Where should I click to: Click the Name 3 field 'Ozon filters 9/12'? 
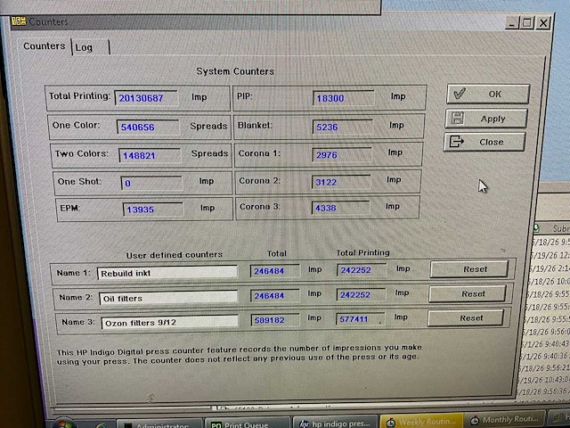170,322
